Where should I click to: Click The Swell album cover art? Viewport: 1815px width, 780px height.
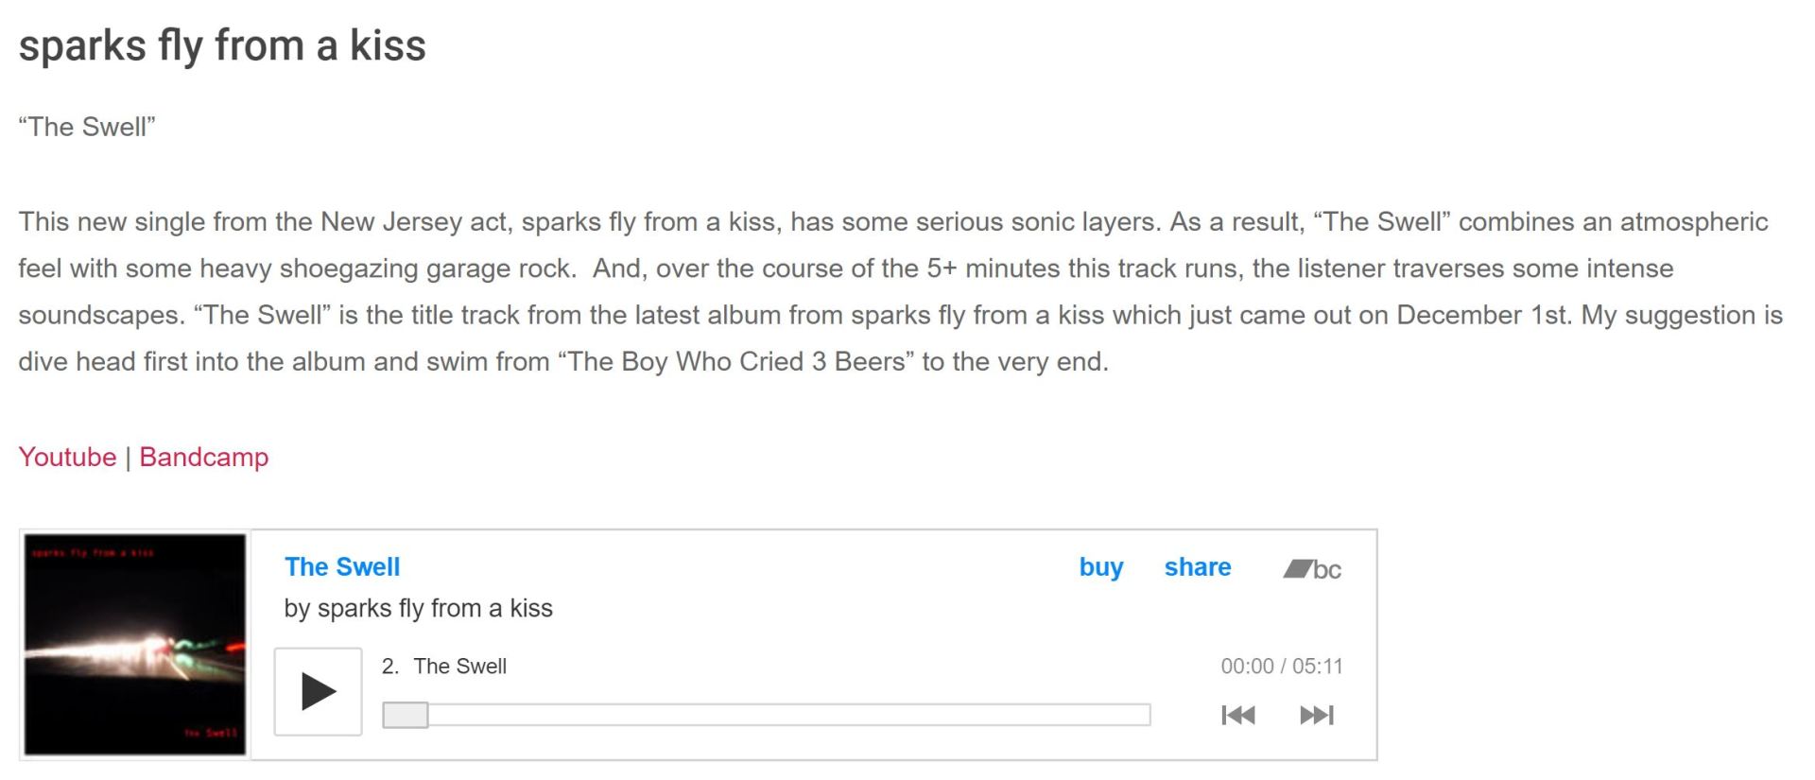point(135,645)
